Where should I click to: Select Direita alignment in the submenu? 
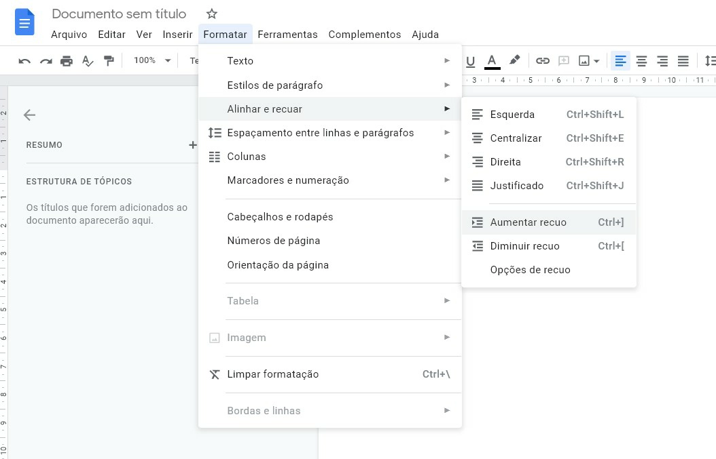[549, 162]
